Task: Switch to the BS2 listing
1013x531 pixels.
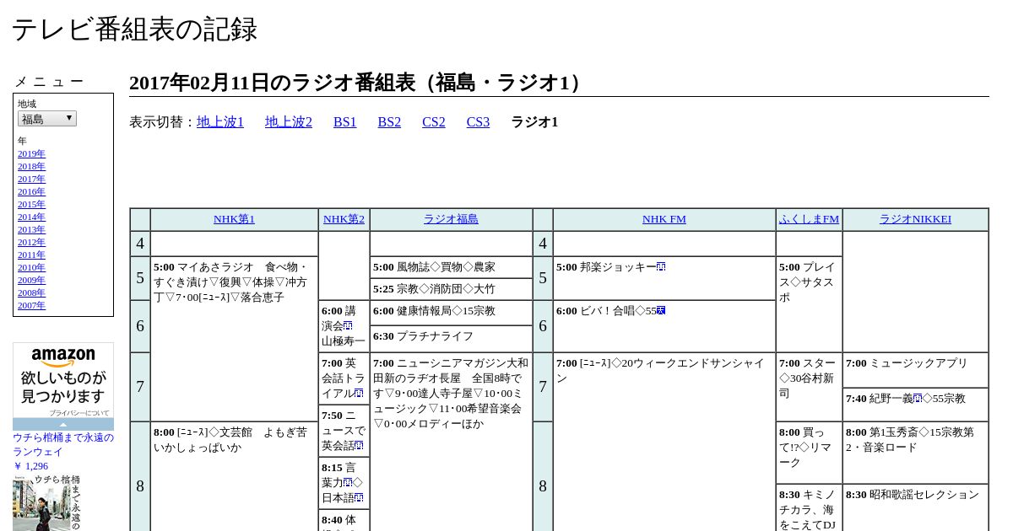Action: click(x=389, y=122)
